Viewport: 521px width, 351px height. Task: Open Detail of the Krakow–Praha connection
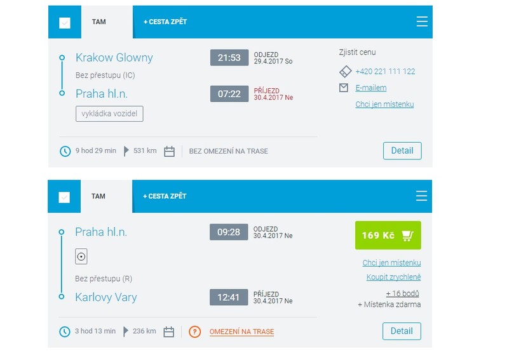(x=402, y=150)
